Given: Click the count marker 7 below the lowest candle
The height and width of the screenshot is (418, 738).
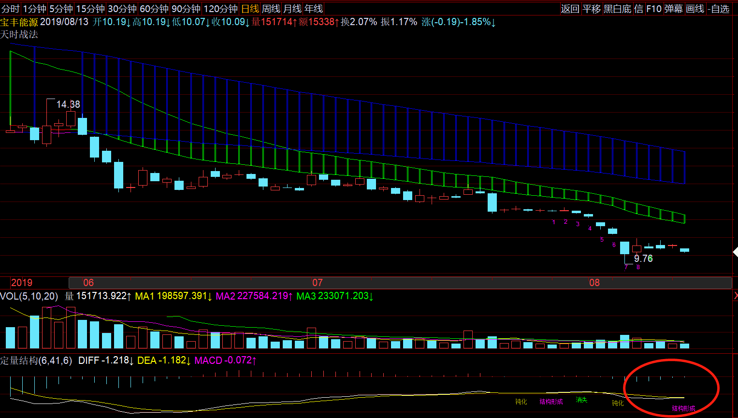Looking at the screenshot, I should point(626,267).
